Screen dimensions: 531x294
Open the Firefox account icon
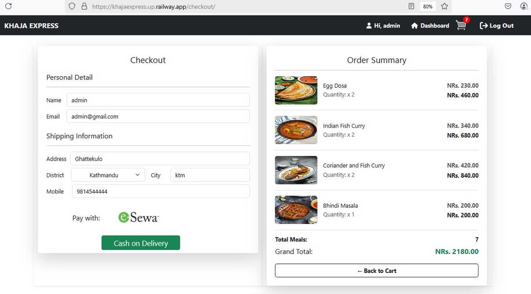[524, 6]
